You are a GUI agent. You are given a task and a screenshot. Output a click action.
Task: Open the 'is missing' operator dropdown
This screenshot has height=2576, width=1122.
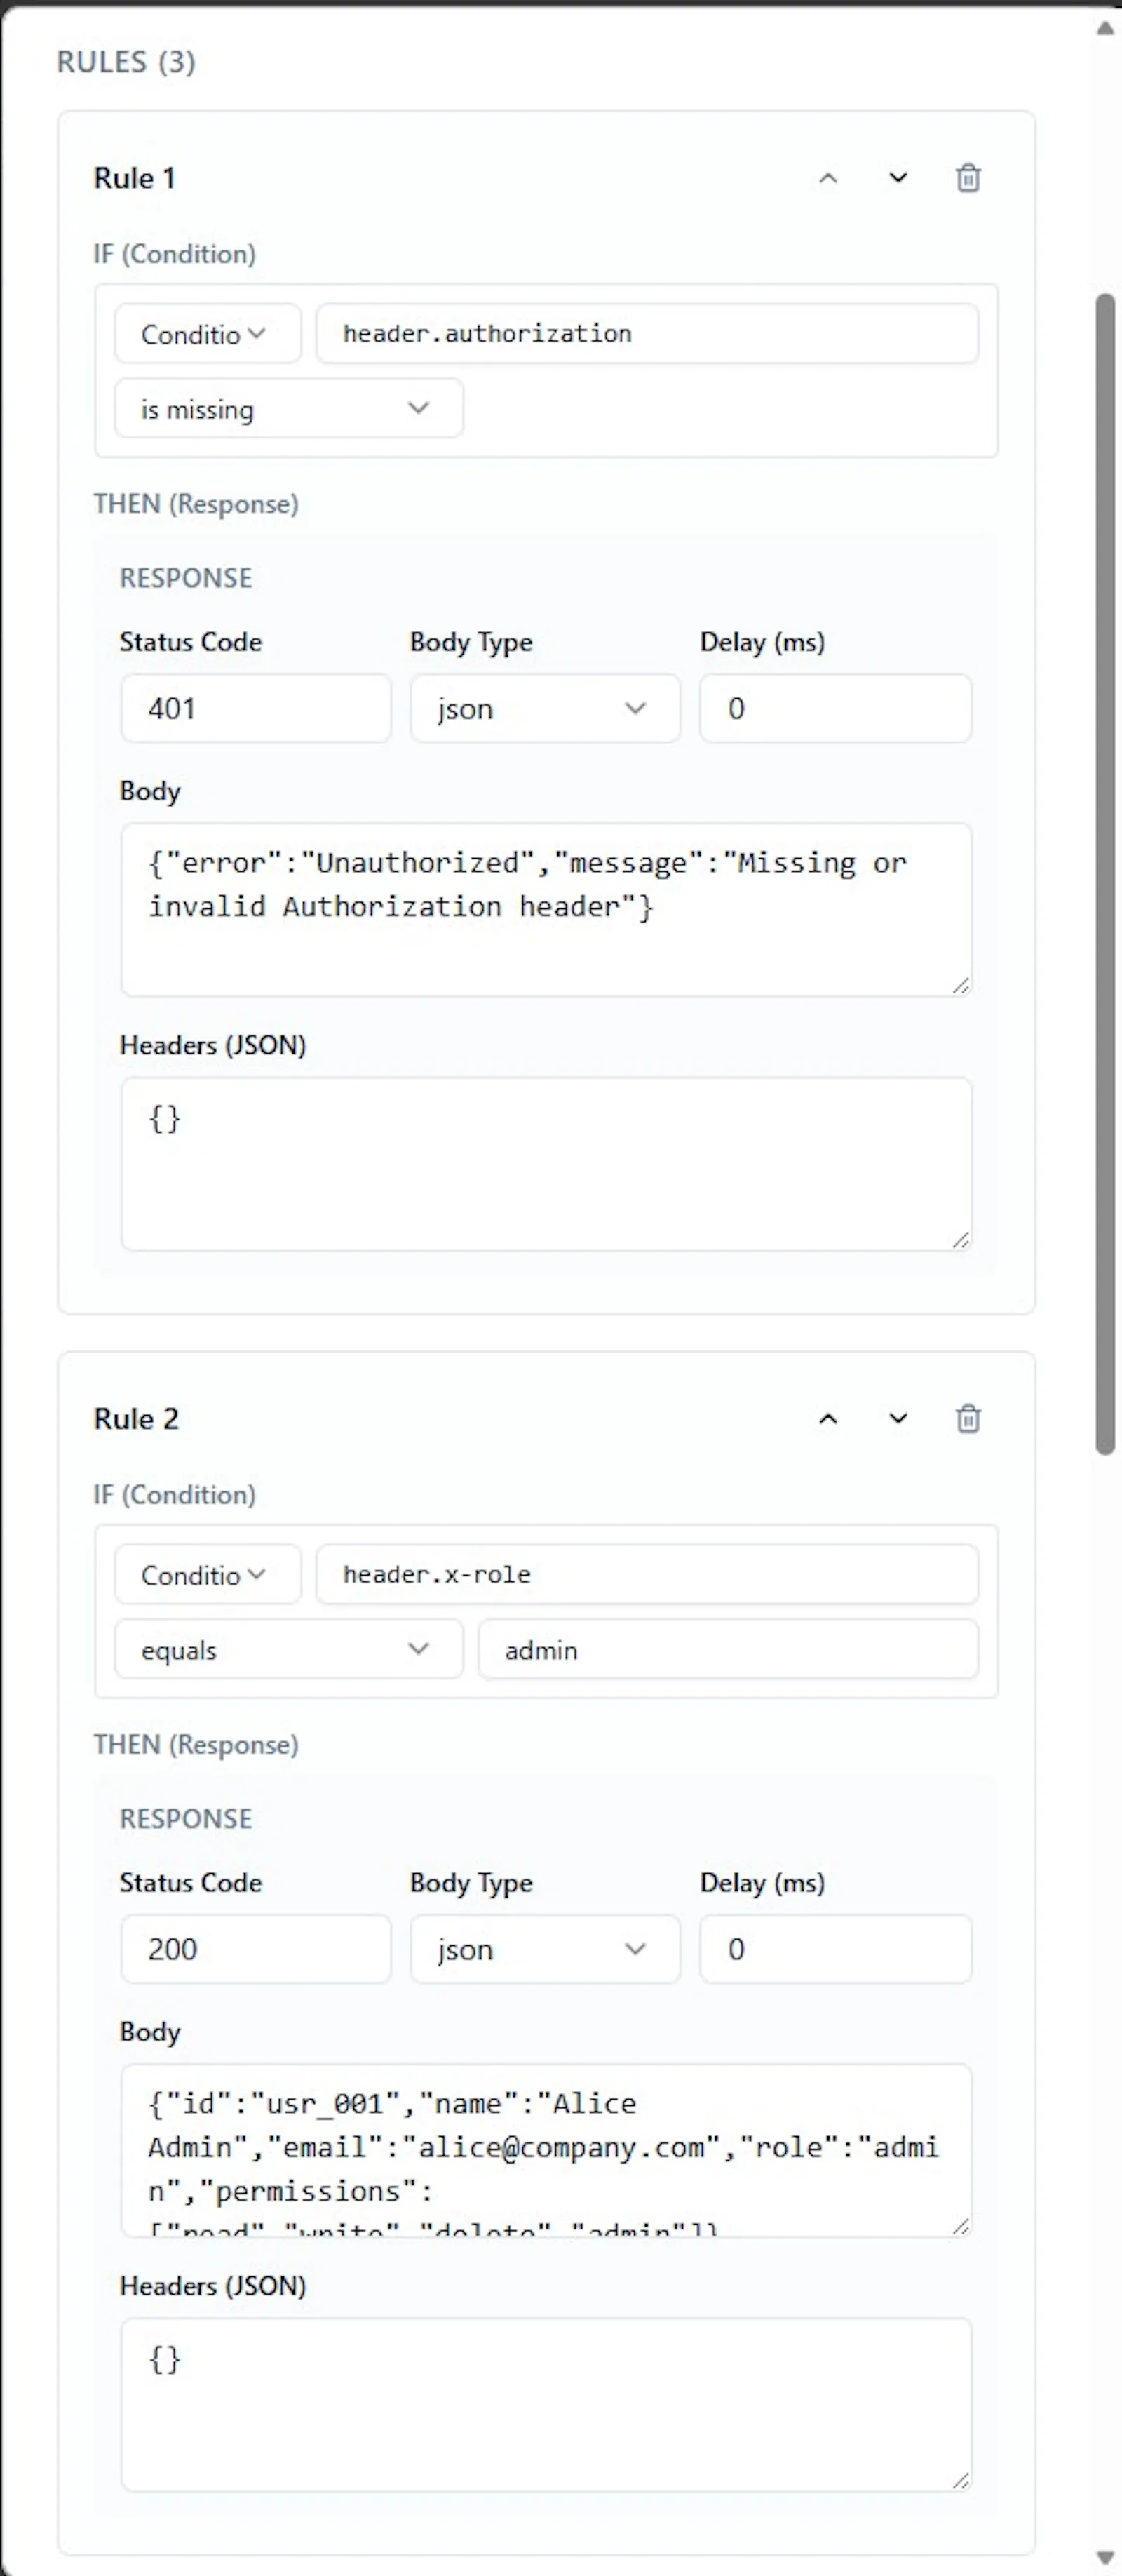[289, 408]
